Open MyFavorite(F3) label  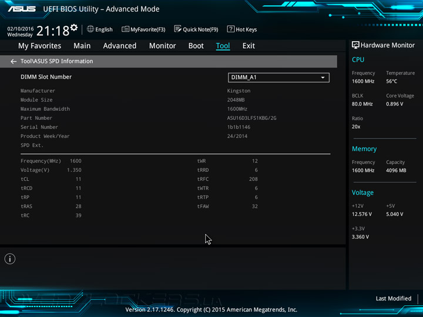coord(148,29)
